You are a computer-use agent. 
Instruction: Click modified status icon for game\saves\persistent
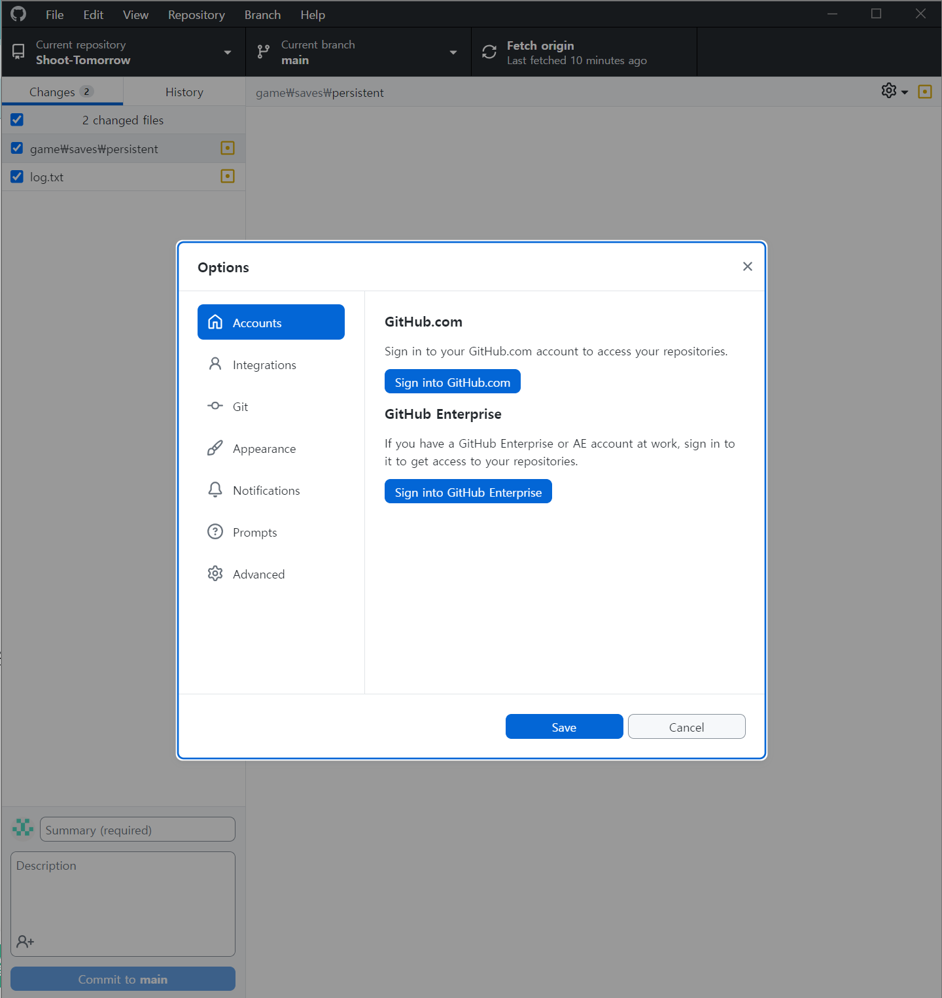click(228, 148)
